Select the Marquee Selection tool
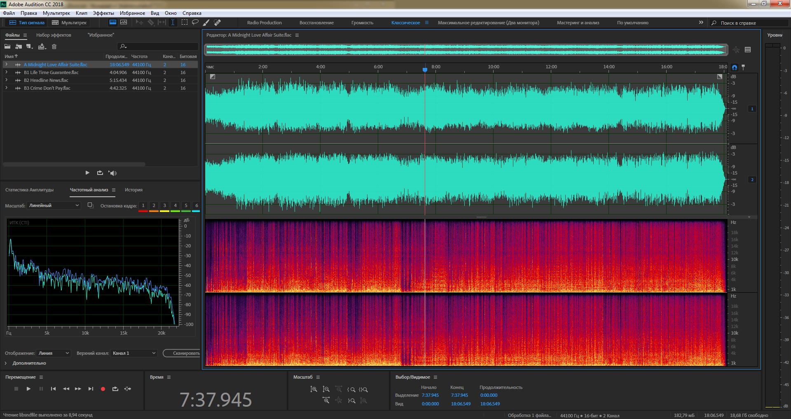 coord(184,23)
